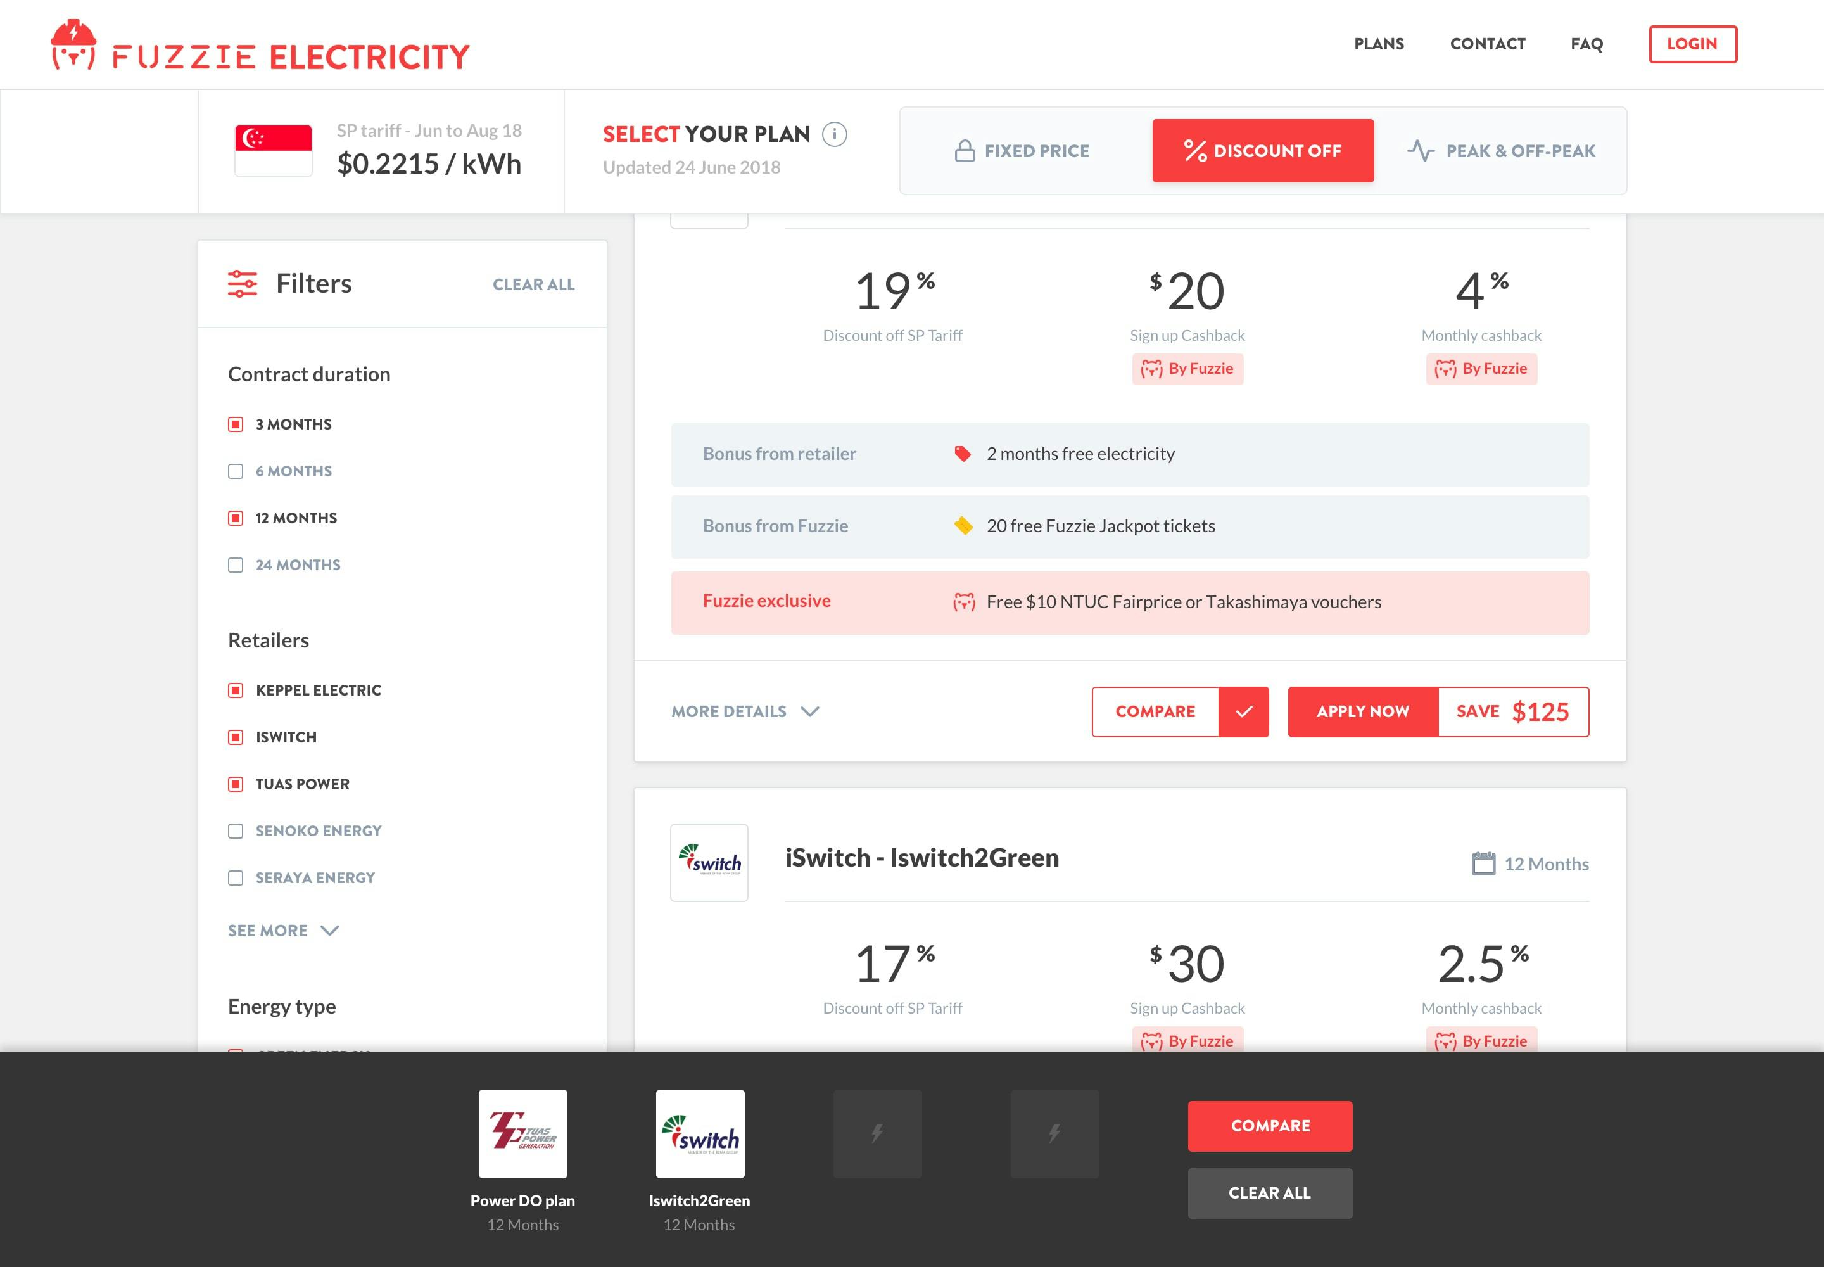Open the Peak & Off-Peak tab
This screenshot has height=1267, width=1824.
tap(1501, 151)
